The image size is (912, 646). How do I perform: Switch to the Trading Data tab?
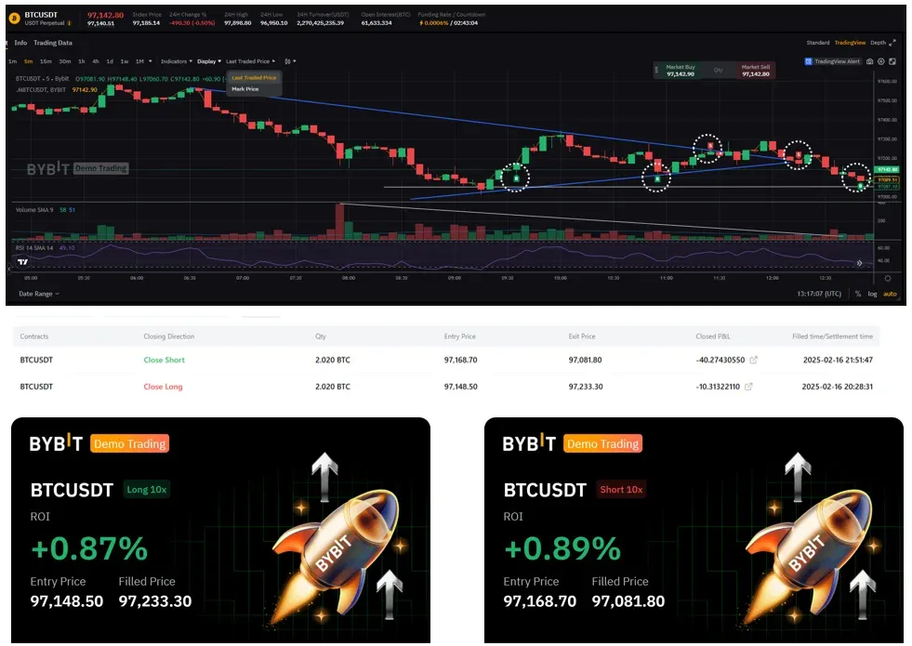click(53, 43)
